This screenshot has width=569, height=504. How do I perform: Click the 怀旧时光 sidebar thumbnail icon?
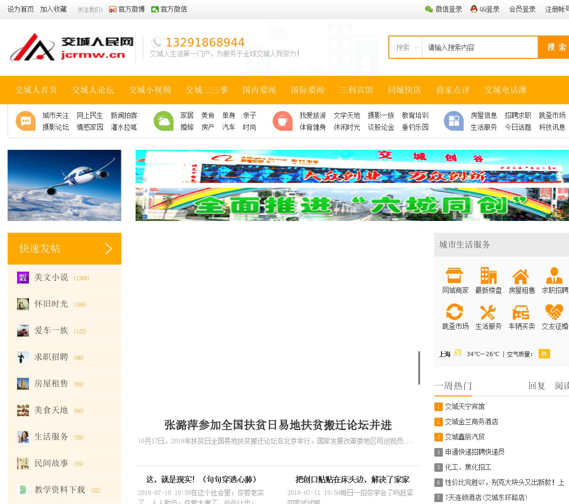pos(23,304)
